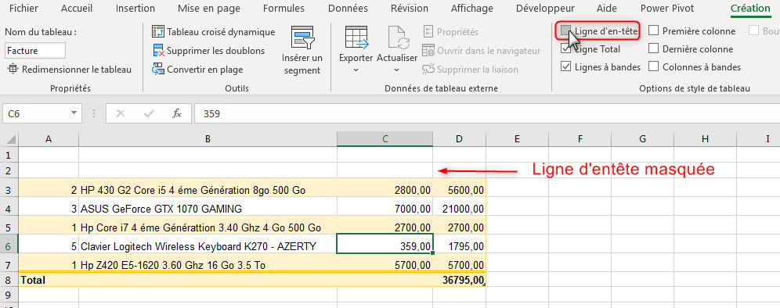Expand the Exporter dropdown arrow
Image resolution: width=780 pixels, height=308 pixels.
coord(356,70)
